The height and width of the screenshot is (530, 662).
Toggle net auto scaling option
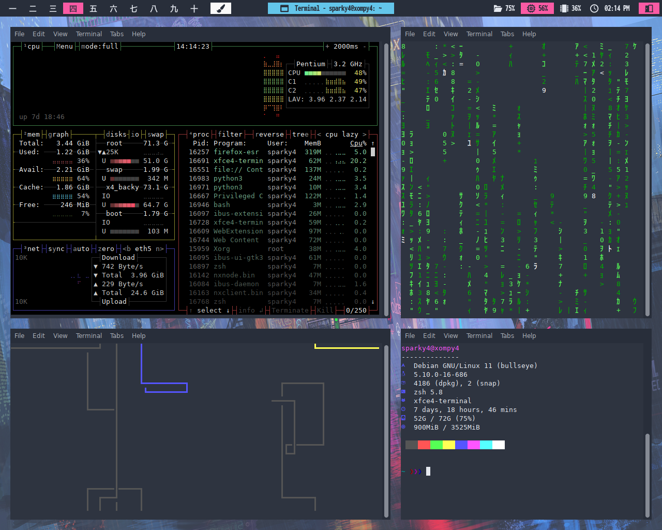pyautogui.click(x=81, y=248)
